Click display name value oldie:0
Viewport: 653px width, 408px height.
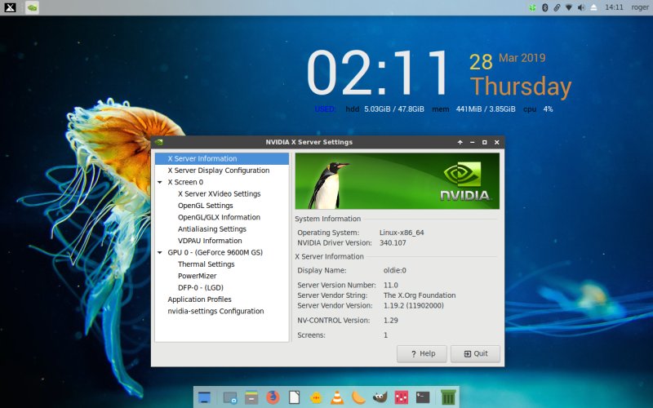tap(395, 270)
